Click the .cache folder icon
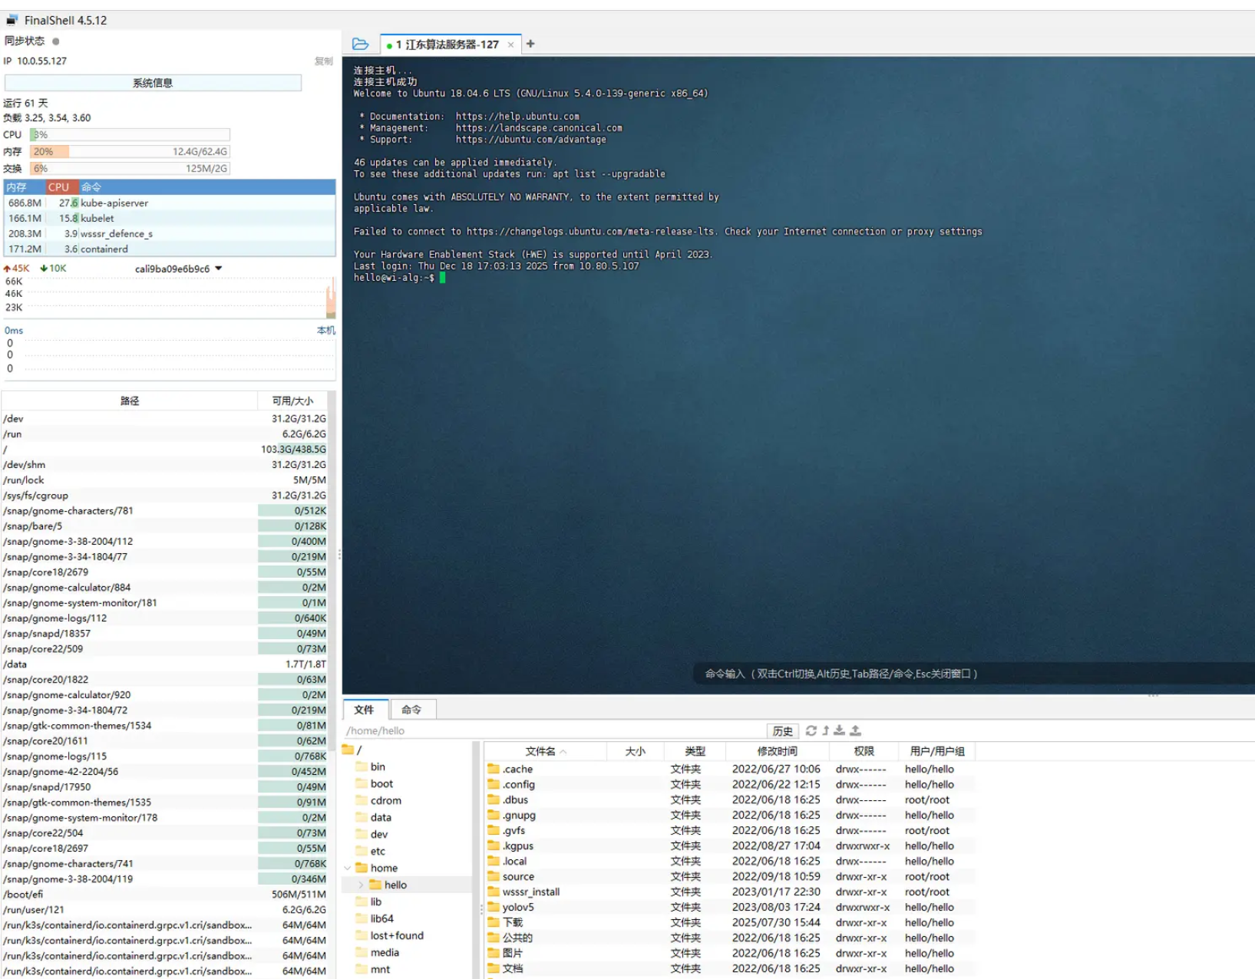The width and height of the screenshot is (1255, 979). pyautogui.click(x=494, y=769)
